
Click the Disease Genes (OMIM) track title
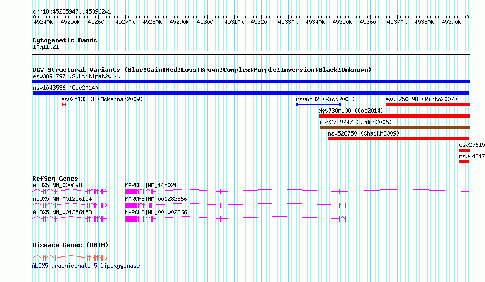coord(70,245)
